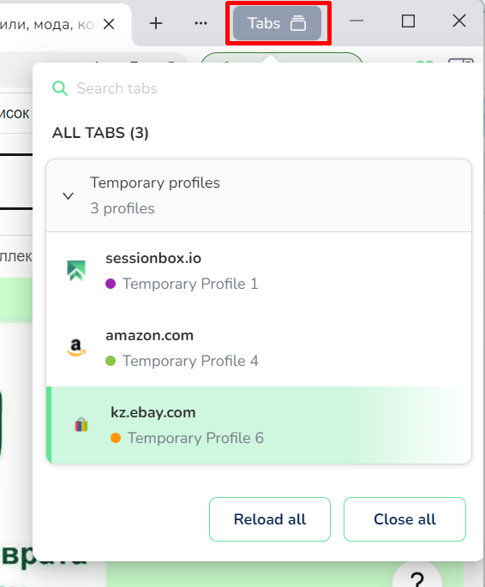Click the purple Temporary Profile 1 dot
The height and width of the screenshot is (587, 485).
tap(111, 284)
